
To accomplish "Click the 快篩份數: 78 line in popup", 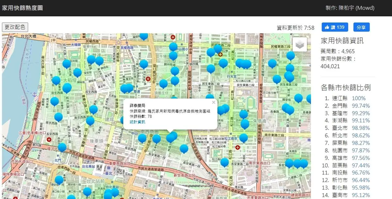I will tap(141, 117).
